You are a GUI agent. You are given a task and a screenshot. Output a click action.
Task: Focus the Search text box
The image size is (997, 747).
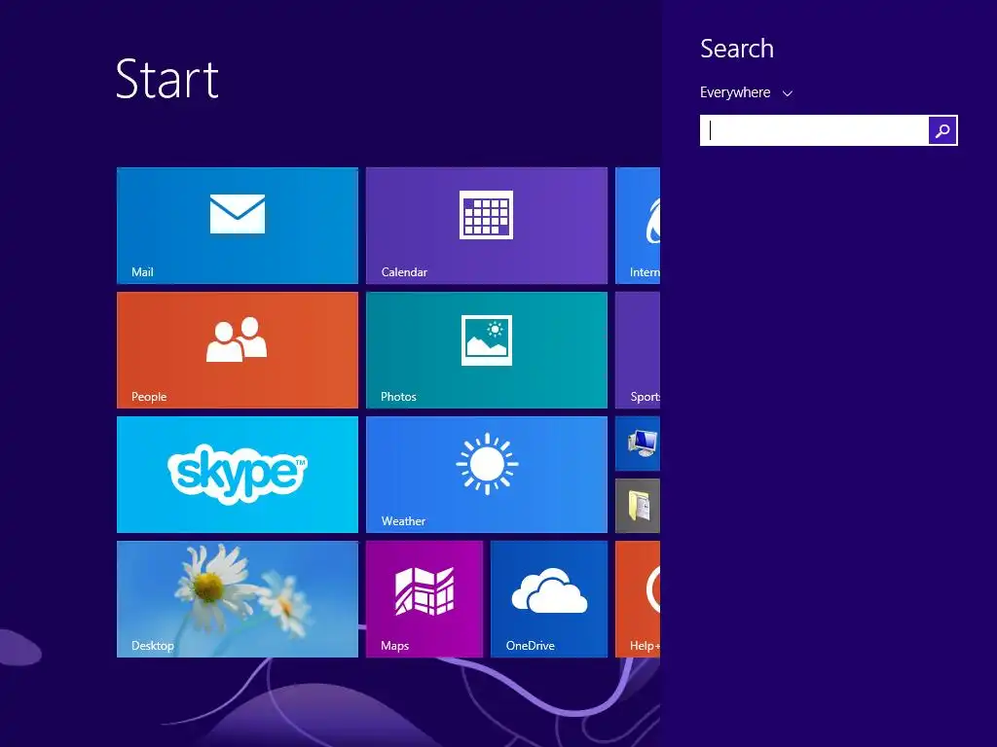pos(814,130)
